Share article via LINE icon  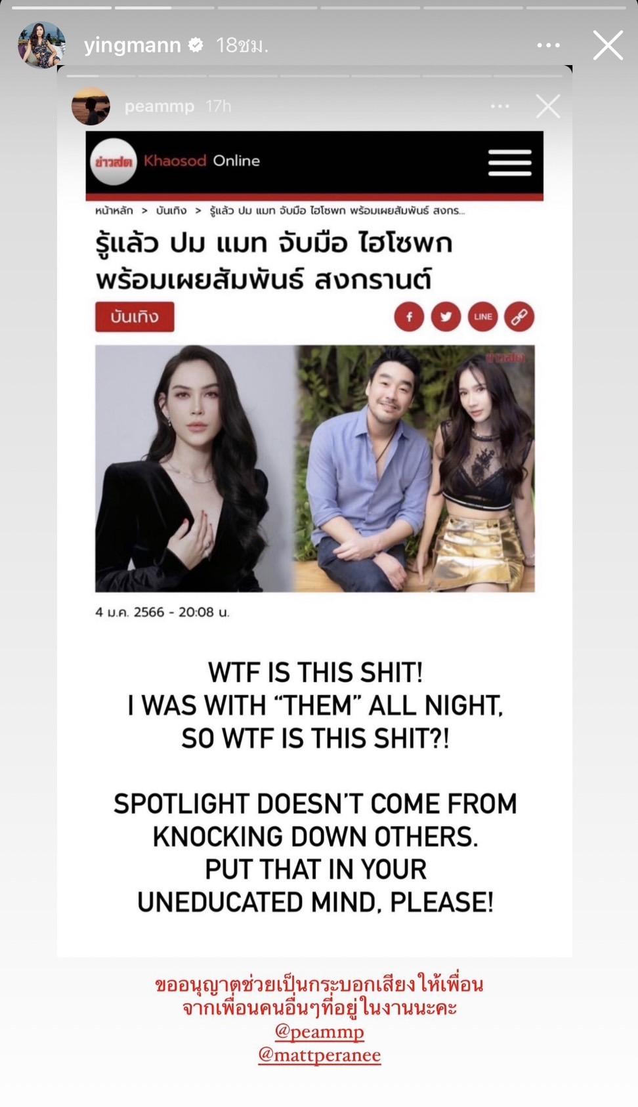pyautogui.click(x=483, y=317)
